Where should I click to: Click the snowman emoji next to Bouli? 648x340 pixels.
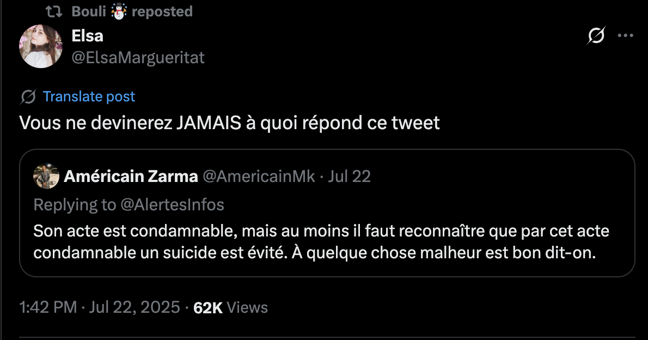point(119,11)
